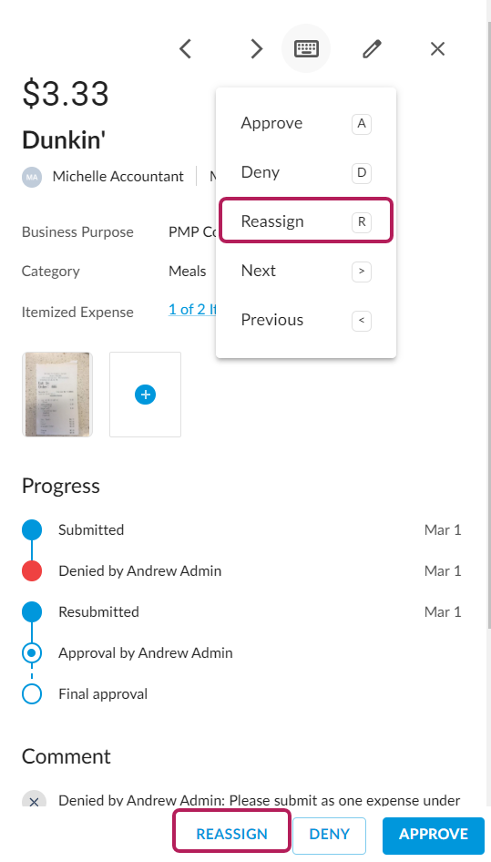This screenshot has height=862, width=491.
Task: Open the itemized expense link
Action: coord(192,310)
